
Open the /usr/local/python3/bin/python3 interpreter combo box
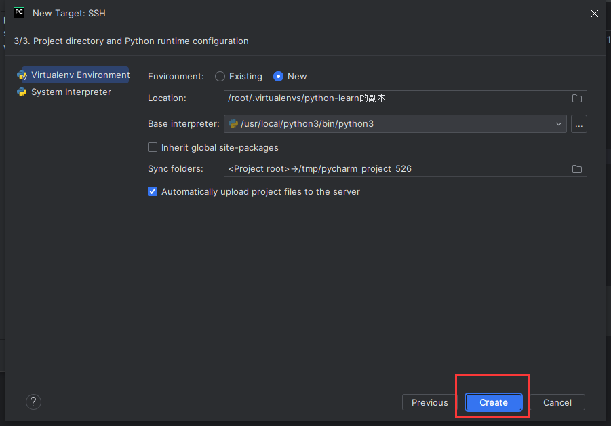point(393,124)
